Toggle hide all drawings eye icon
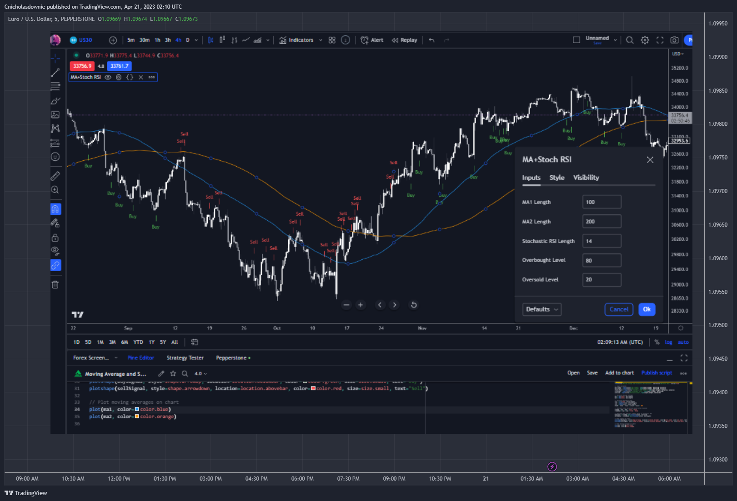The image size is (737, 501). click(x=55, y=251)
